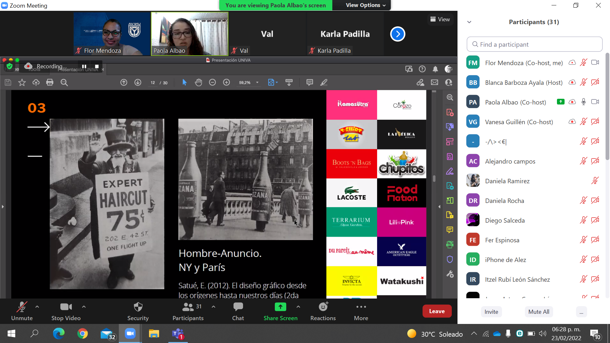Click the Find a participant search field
This screenshot has height=343, width=610.
[534, 44]
